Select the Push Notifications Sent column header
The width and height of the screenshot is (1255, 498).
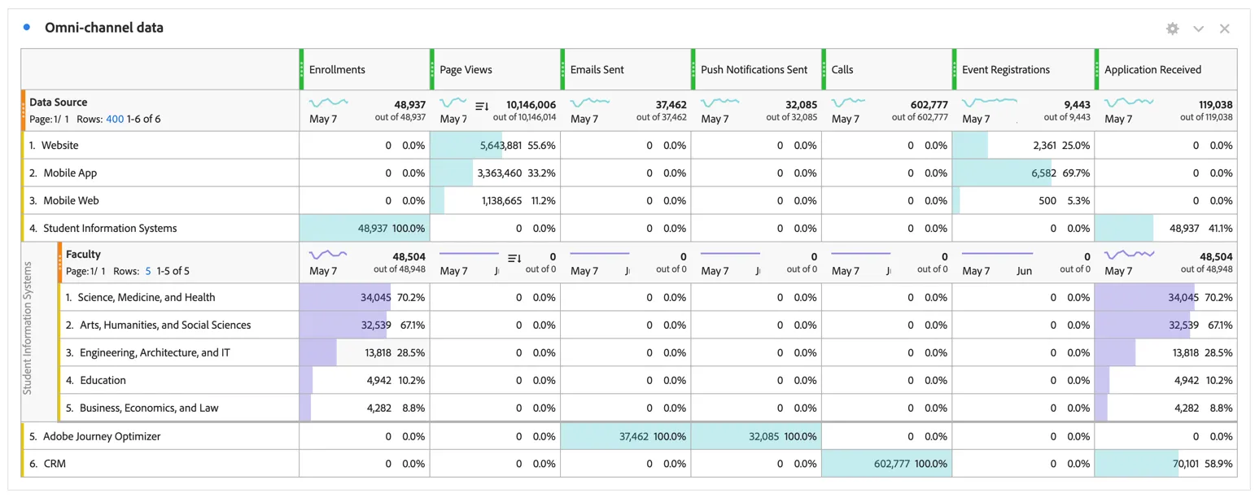(756, 69)
